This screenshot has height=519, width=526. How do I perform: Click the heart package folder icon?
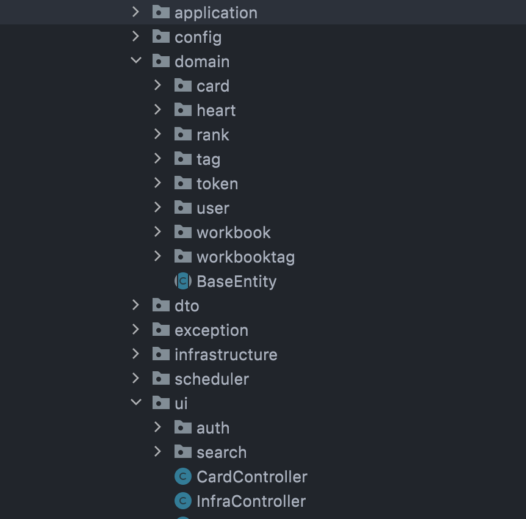click(183, 110)
